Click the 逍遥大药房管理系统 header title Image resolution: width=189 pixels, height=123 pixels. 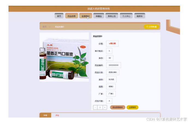point(99,9)
